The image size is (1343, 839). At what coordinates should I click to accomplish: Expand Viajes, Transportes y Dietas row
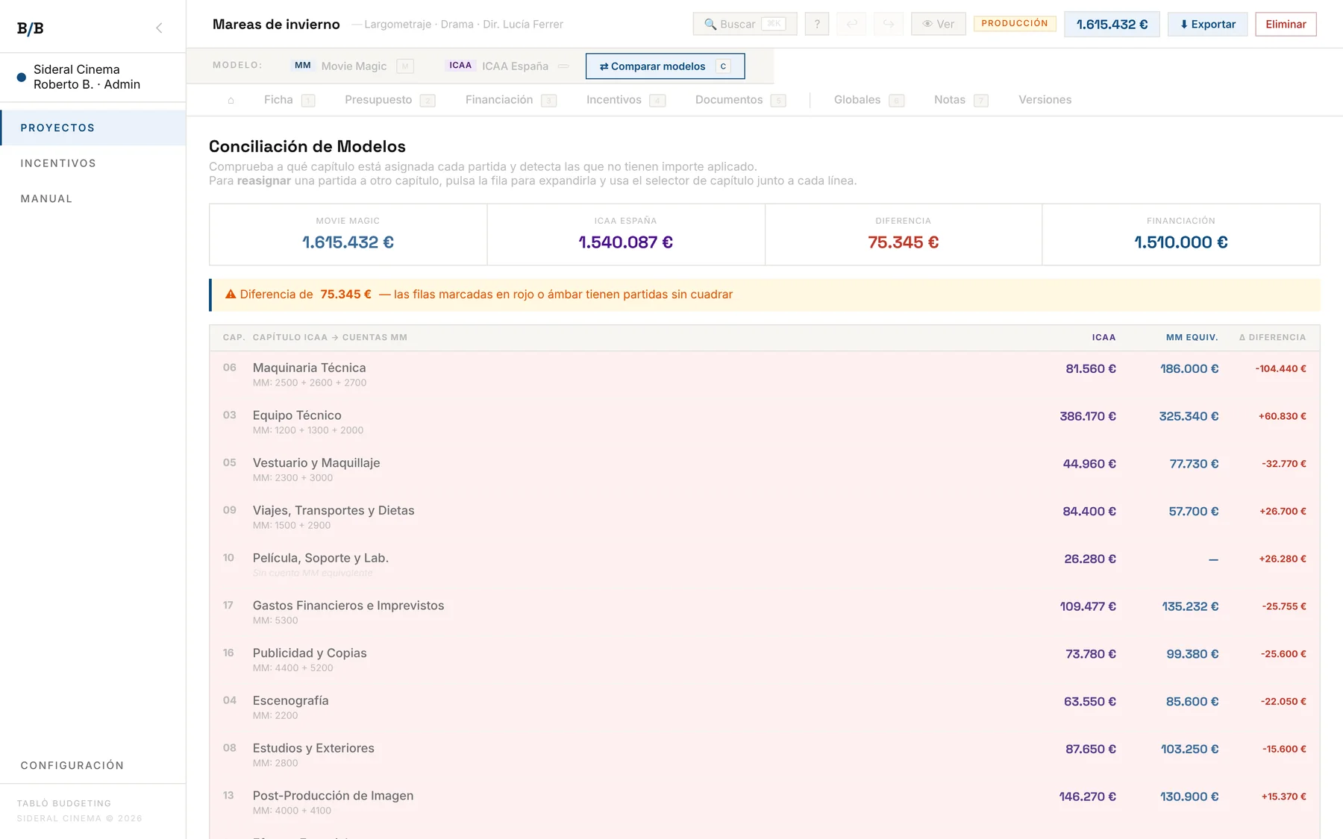click(764, 518)
